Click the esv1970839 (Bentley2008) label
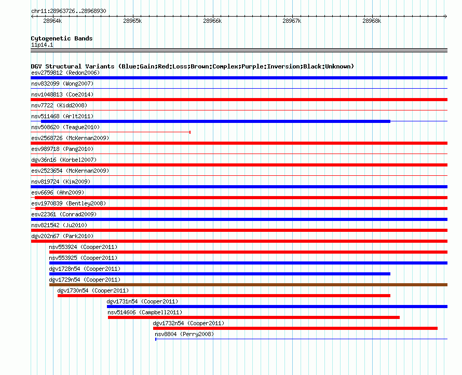This screenshot has width=462, height=375. pos(69,203)
